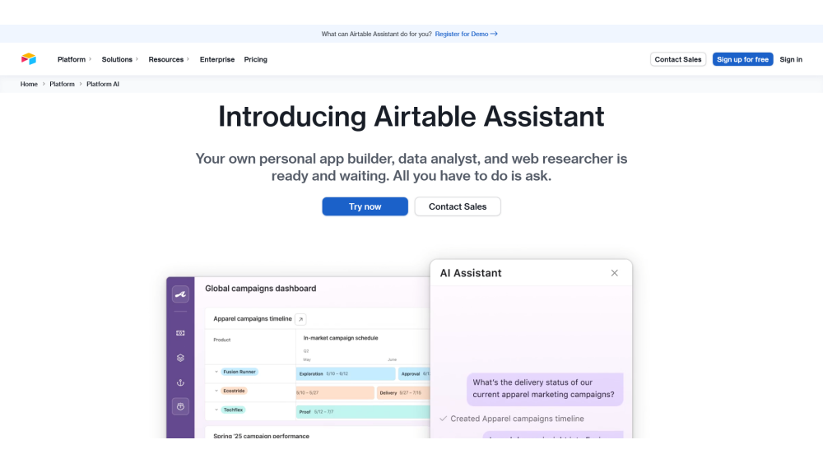Go to Home breadcrumb
Screen dimensions: 823x463
tap(29, 84)
